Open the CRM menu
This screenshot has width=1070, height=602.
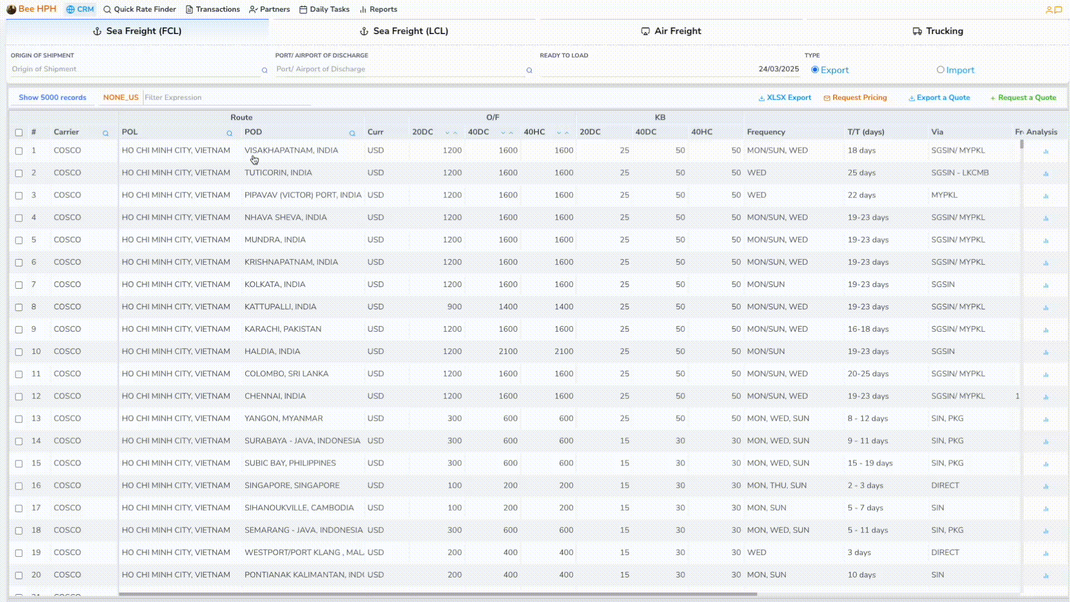pos(80,9)
